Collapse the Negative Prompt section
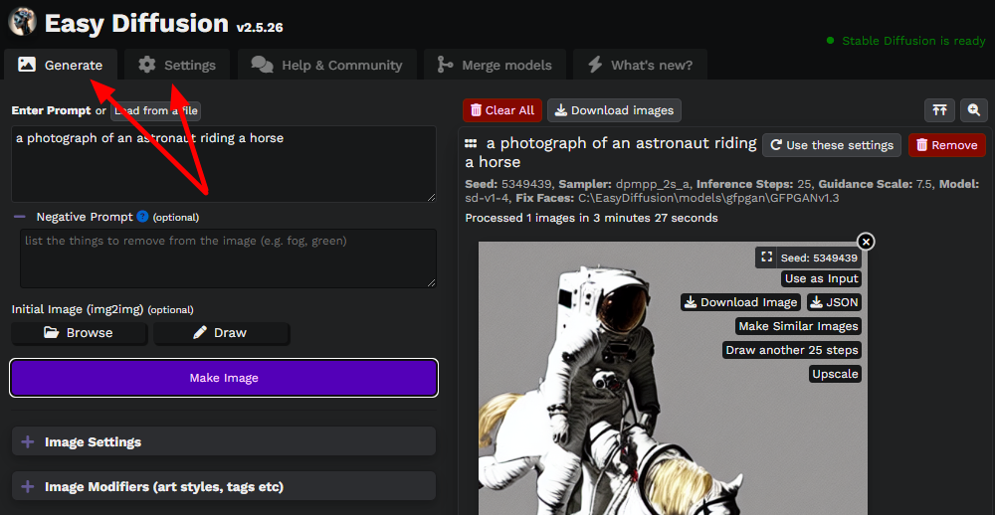 (x=20, y=217)
